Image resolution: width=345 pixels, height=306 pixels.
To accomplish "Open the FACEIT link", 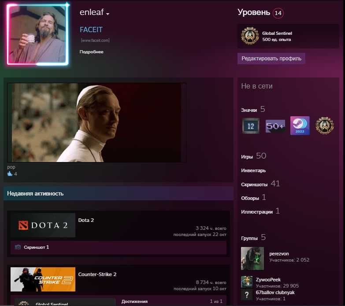I will coord(91,29).
